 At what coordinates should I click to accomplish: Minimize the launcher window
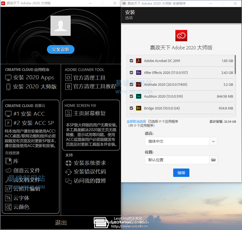click(90, 4)
